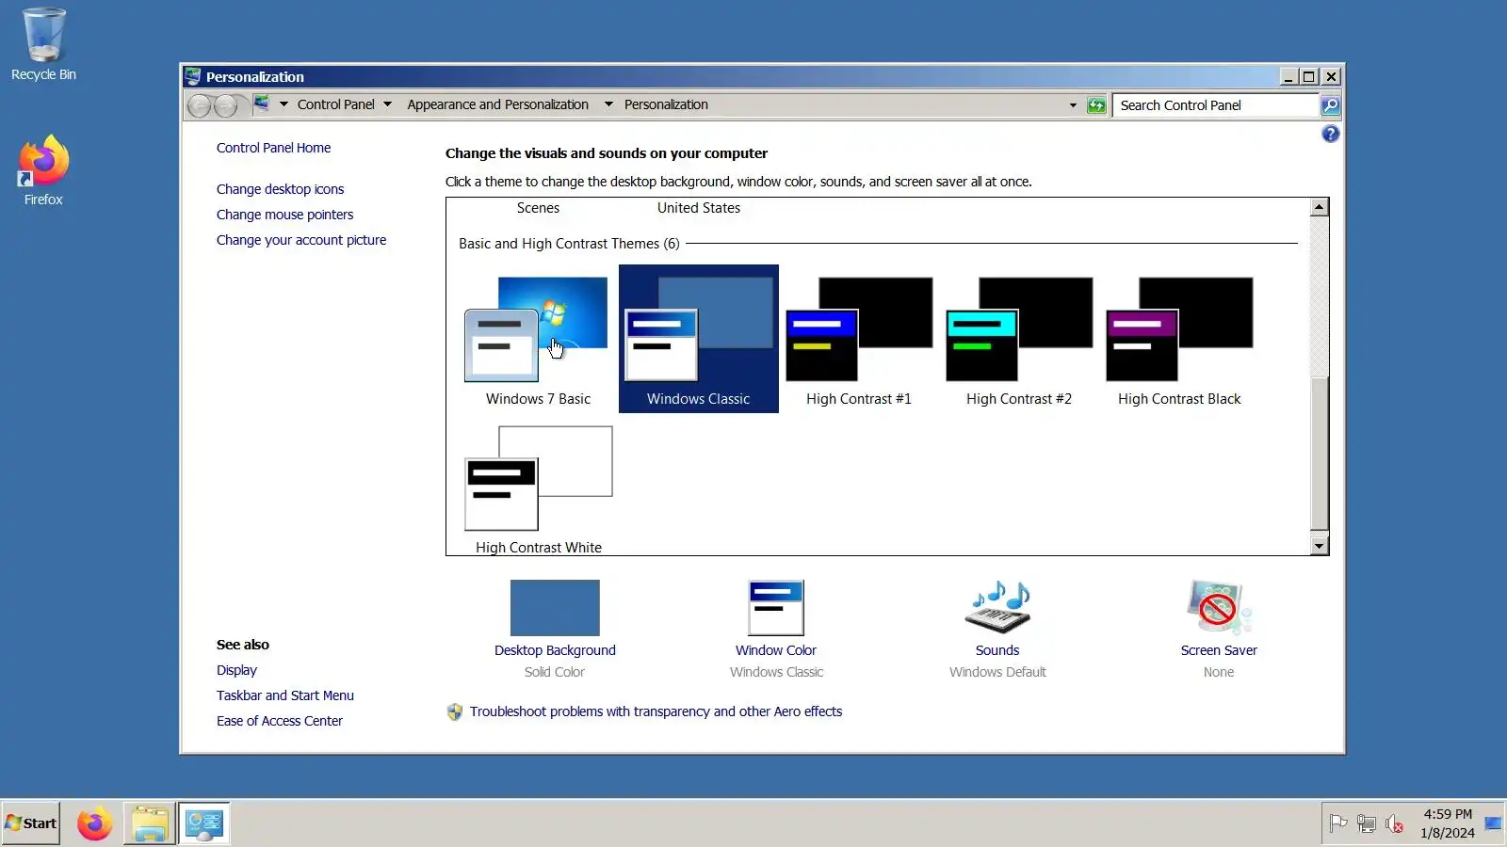Maximize the Personalization window

click(1309, 76)
